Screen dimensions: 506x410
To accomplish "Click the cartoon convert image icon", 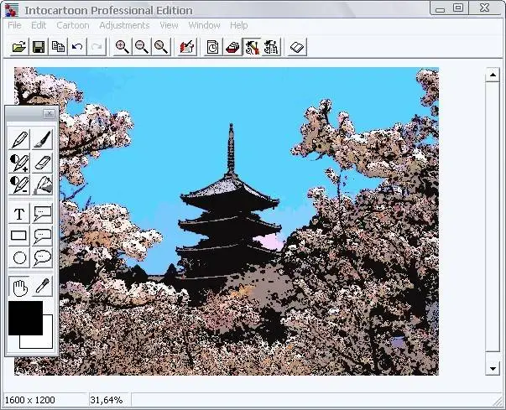I will (187, 47).
